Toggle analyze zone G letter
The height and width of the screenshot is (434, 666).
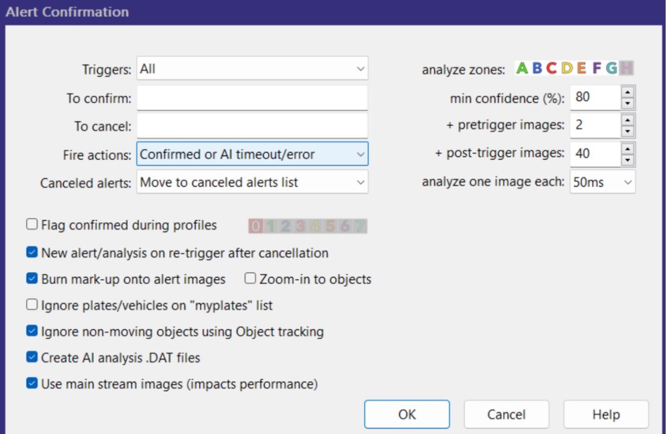point(611,68)
